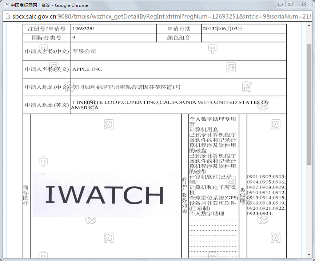Image resolution: width=315 pixels, height=261 pixels.
Task: Select the address 1 INFINITE LOOP, CUPERTINO
Action: 116,103
